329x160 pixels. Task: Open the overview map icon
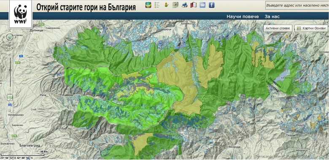(175, 5)
